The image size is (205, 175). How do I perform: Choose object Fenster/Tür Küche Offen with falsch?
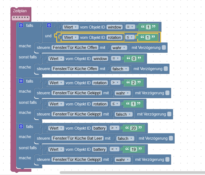[x=75, y=69]
